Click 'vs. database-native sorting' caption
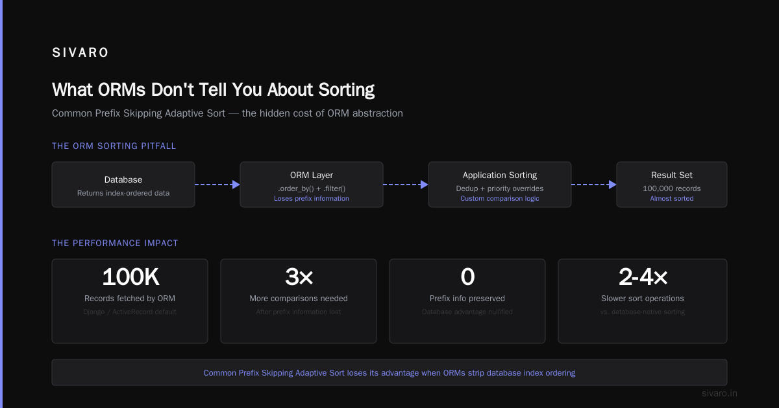 643,312
